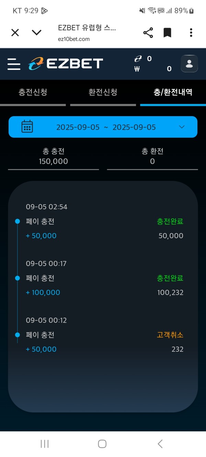Screen dimensions: 206x457
Task: Tap the bookmark icon in the browser bar
Action: pyautogui.click(x=167, y=32)
